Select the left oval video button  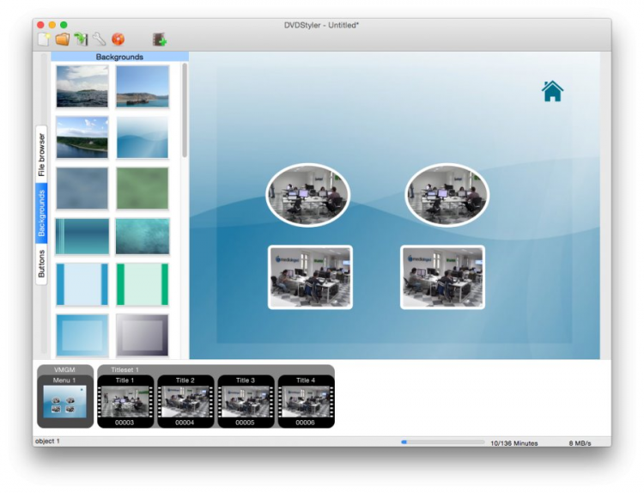pyautogui.click(x=308, y=195)
